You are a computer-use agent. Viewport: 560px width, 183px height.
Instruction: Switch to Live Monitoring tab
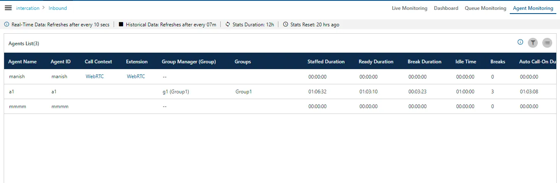click(409, 8)
